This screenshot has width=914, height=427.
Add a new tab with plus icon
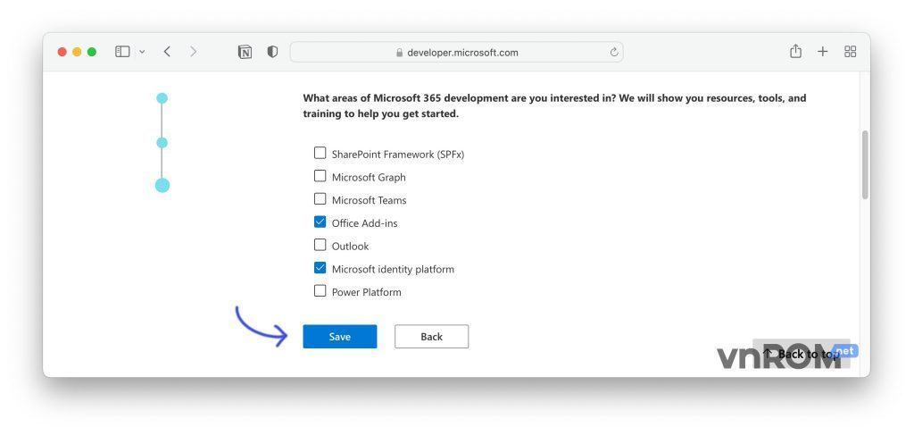823,52
